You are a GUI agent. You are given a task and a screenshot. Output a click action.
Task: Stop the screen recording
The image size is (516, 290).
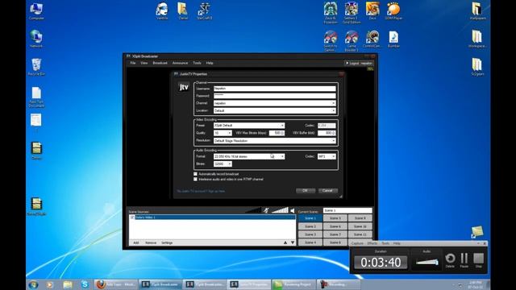coord(478,260)
